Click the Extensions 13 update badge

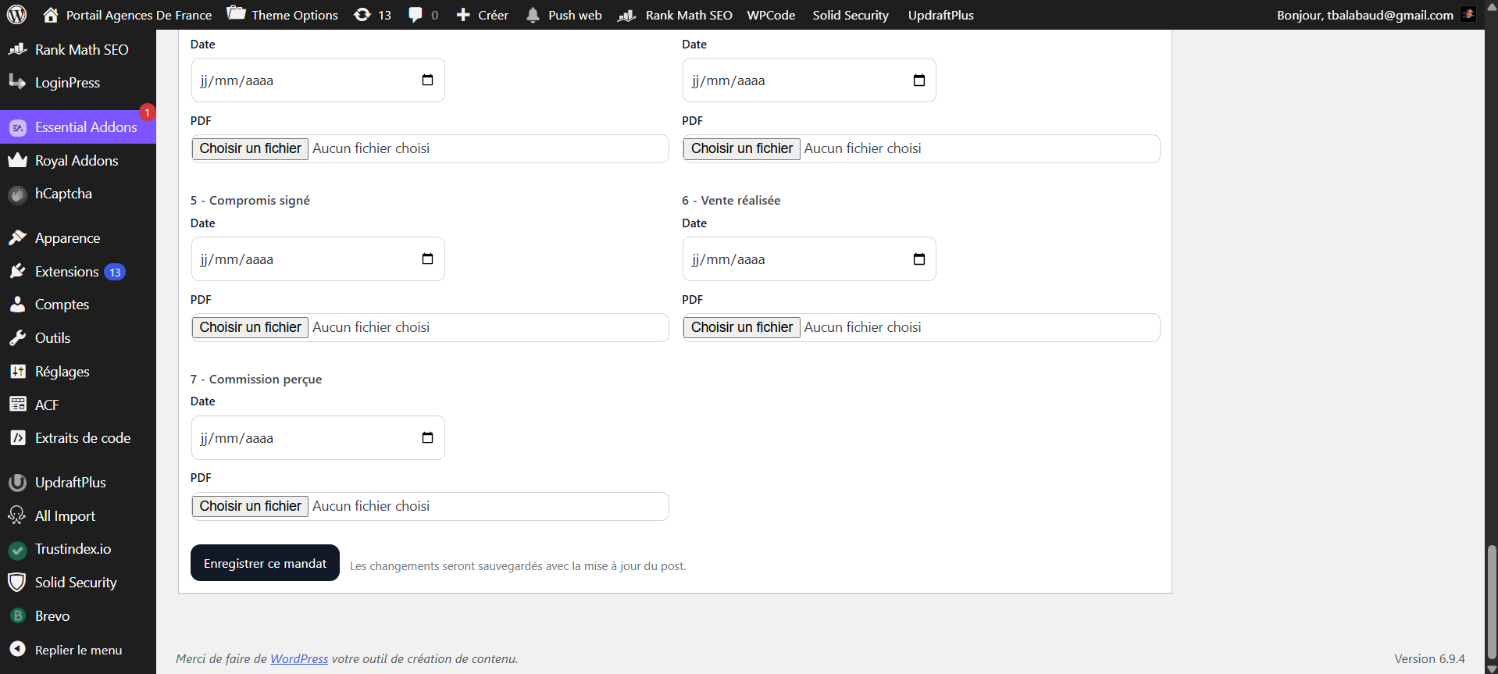point(115,272)
